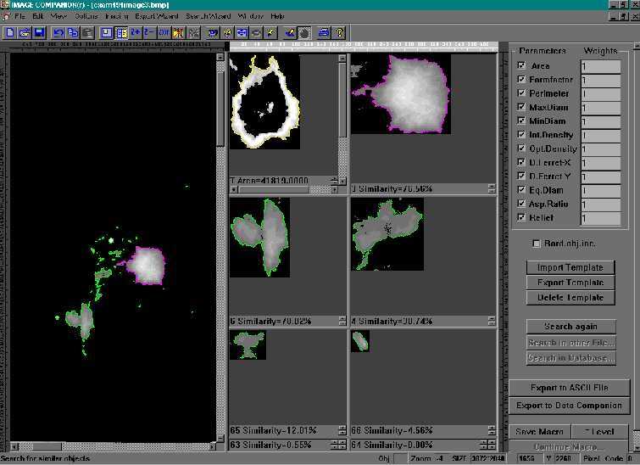Click the Open file folder icon
The image size is (640, 465).
click(25, 32)
